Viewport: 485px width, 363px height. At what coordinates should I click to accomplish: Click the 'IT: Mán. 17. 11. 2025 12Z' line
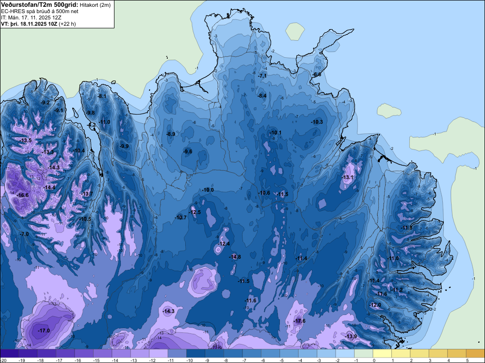[x=31, y=17]
